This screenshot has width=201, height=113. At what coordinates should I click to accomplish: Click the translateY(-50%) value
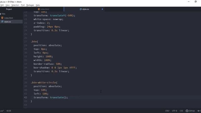click(x=62, y=15)
